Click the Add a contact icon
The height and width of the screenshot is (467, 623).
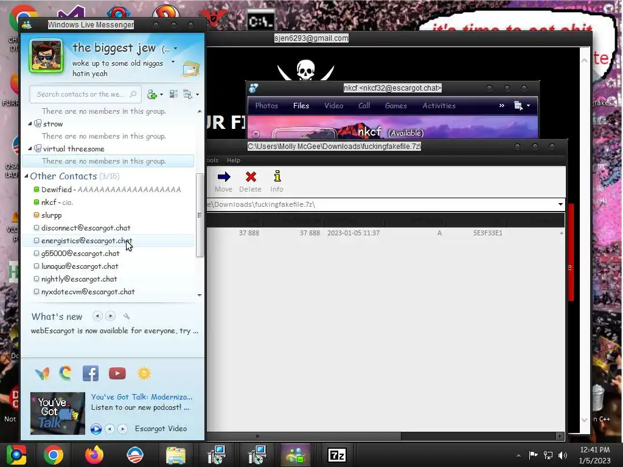151,94
